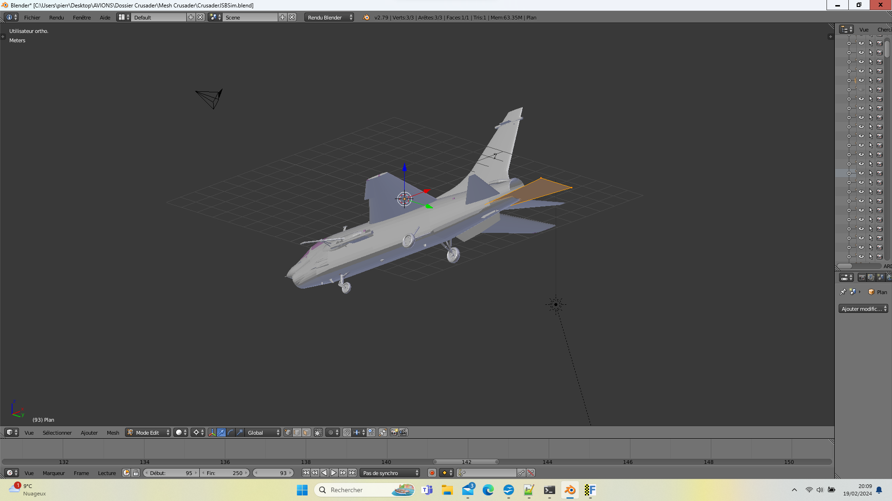
Task: Select the translate manipulator arrow
Action: (x=222, y=432)
